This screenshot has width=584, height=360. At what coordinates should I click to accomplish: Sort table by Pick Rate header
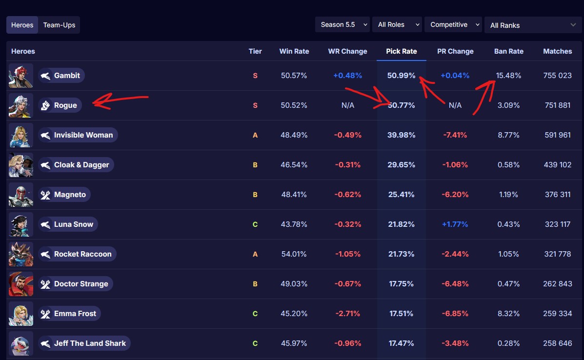click(x=402, y=51)
